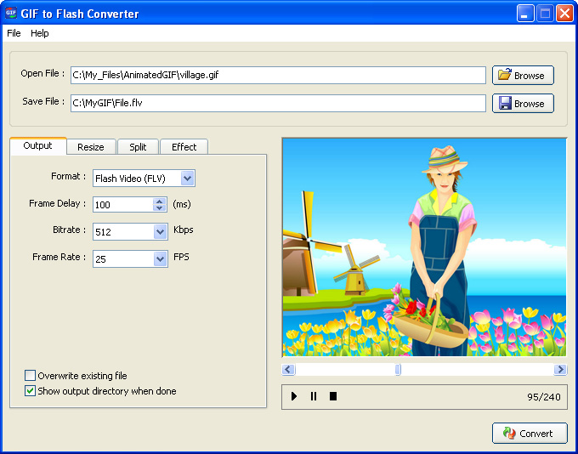Click the GIF app icon in title bar
Image resolution: width=578 pixels, height=454 pixels.
tap(11, 13)
